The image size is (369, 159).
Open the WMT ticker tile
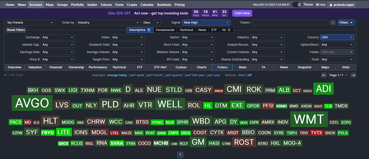coord(309,119)
